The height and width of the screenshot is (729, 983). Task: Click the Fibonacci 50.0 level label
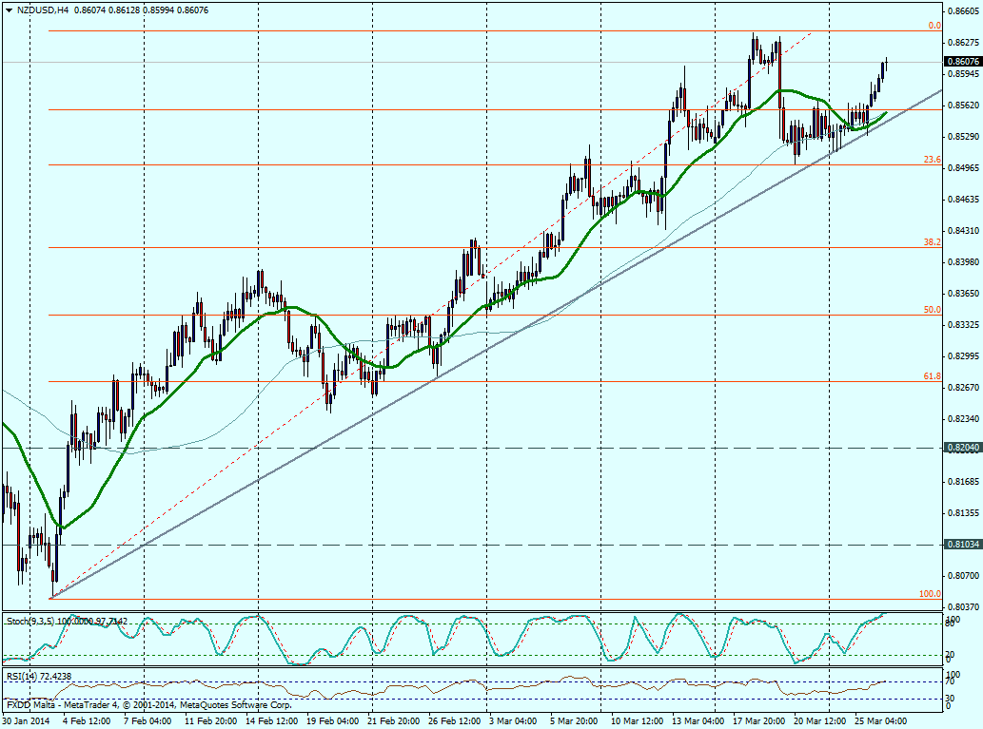pos(932,310)
